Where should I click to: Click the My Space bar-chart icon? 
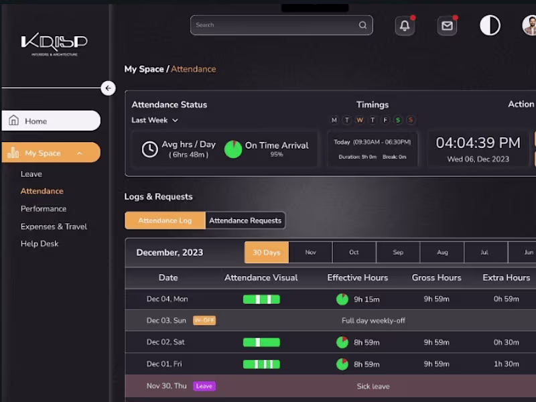(13, 153)
